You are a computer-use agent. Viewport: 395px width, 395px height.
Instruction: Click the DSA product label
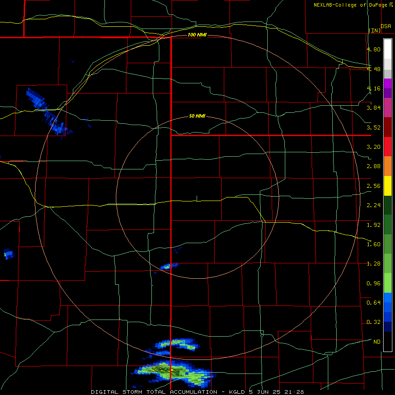click(386, 26)
